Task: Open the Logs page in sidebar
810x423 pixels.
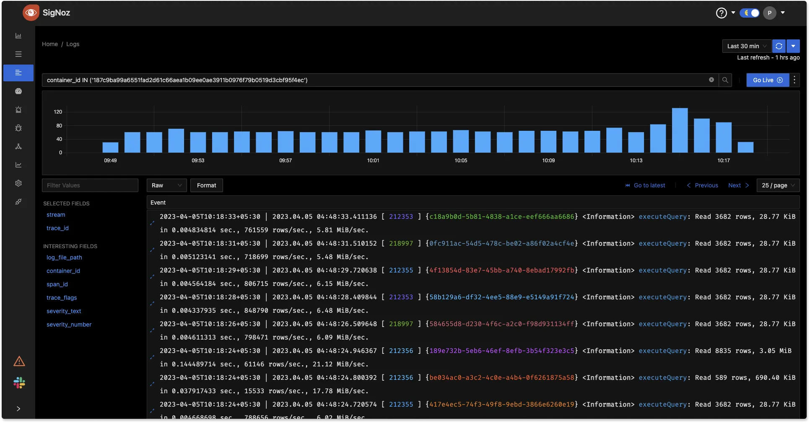Action: coord(18,73)
